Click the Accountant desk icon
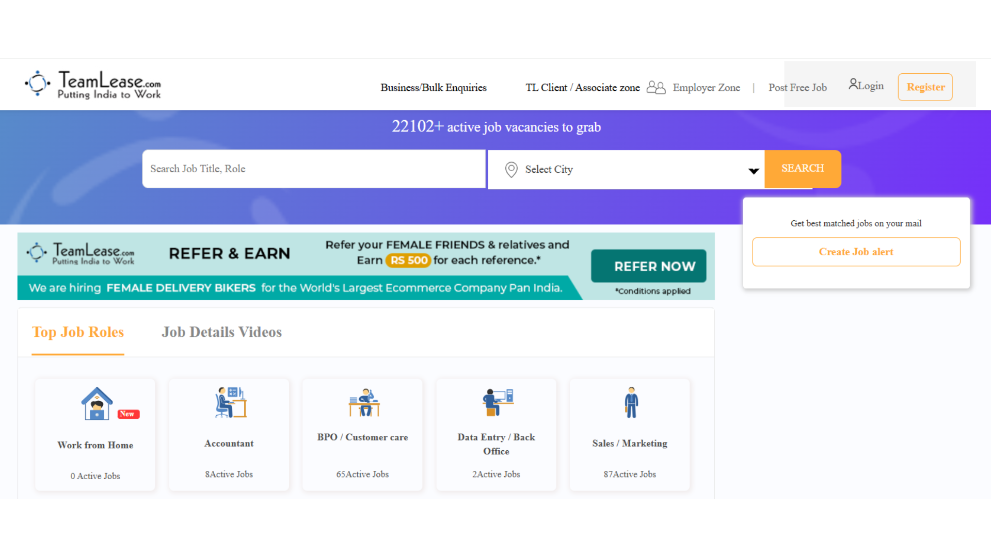The height and width of the screenshot is (557, 991). (230, 402)
